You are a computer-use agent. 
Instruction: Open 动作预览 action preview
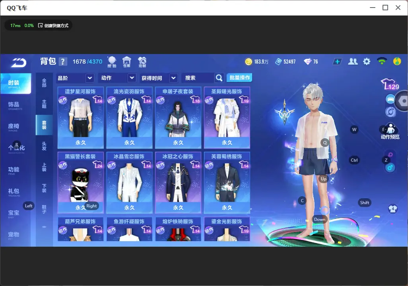[x=390, y=131]
